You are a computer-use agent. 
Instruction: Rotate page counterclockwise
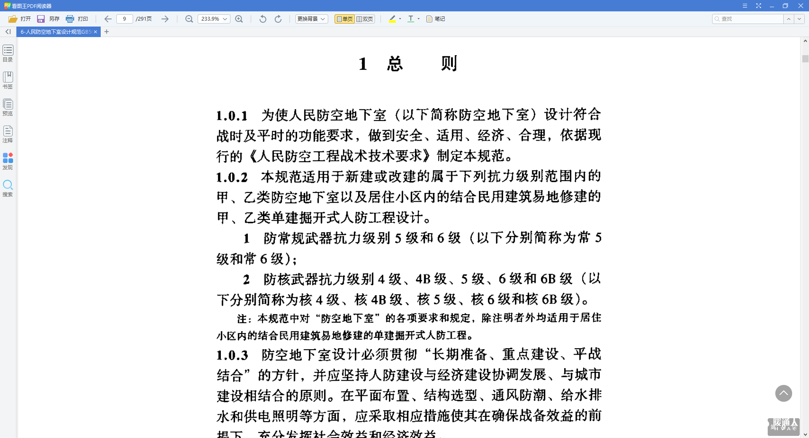[x=263, y=19]
